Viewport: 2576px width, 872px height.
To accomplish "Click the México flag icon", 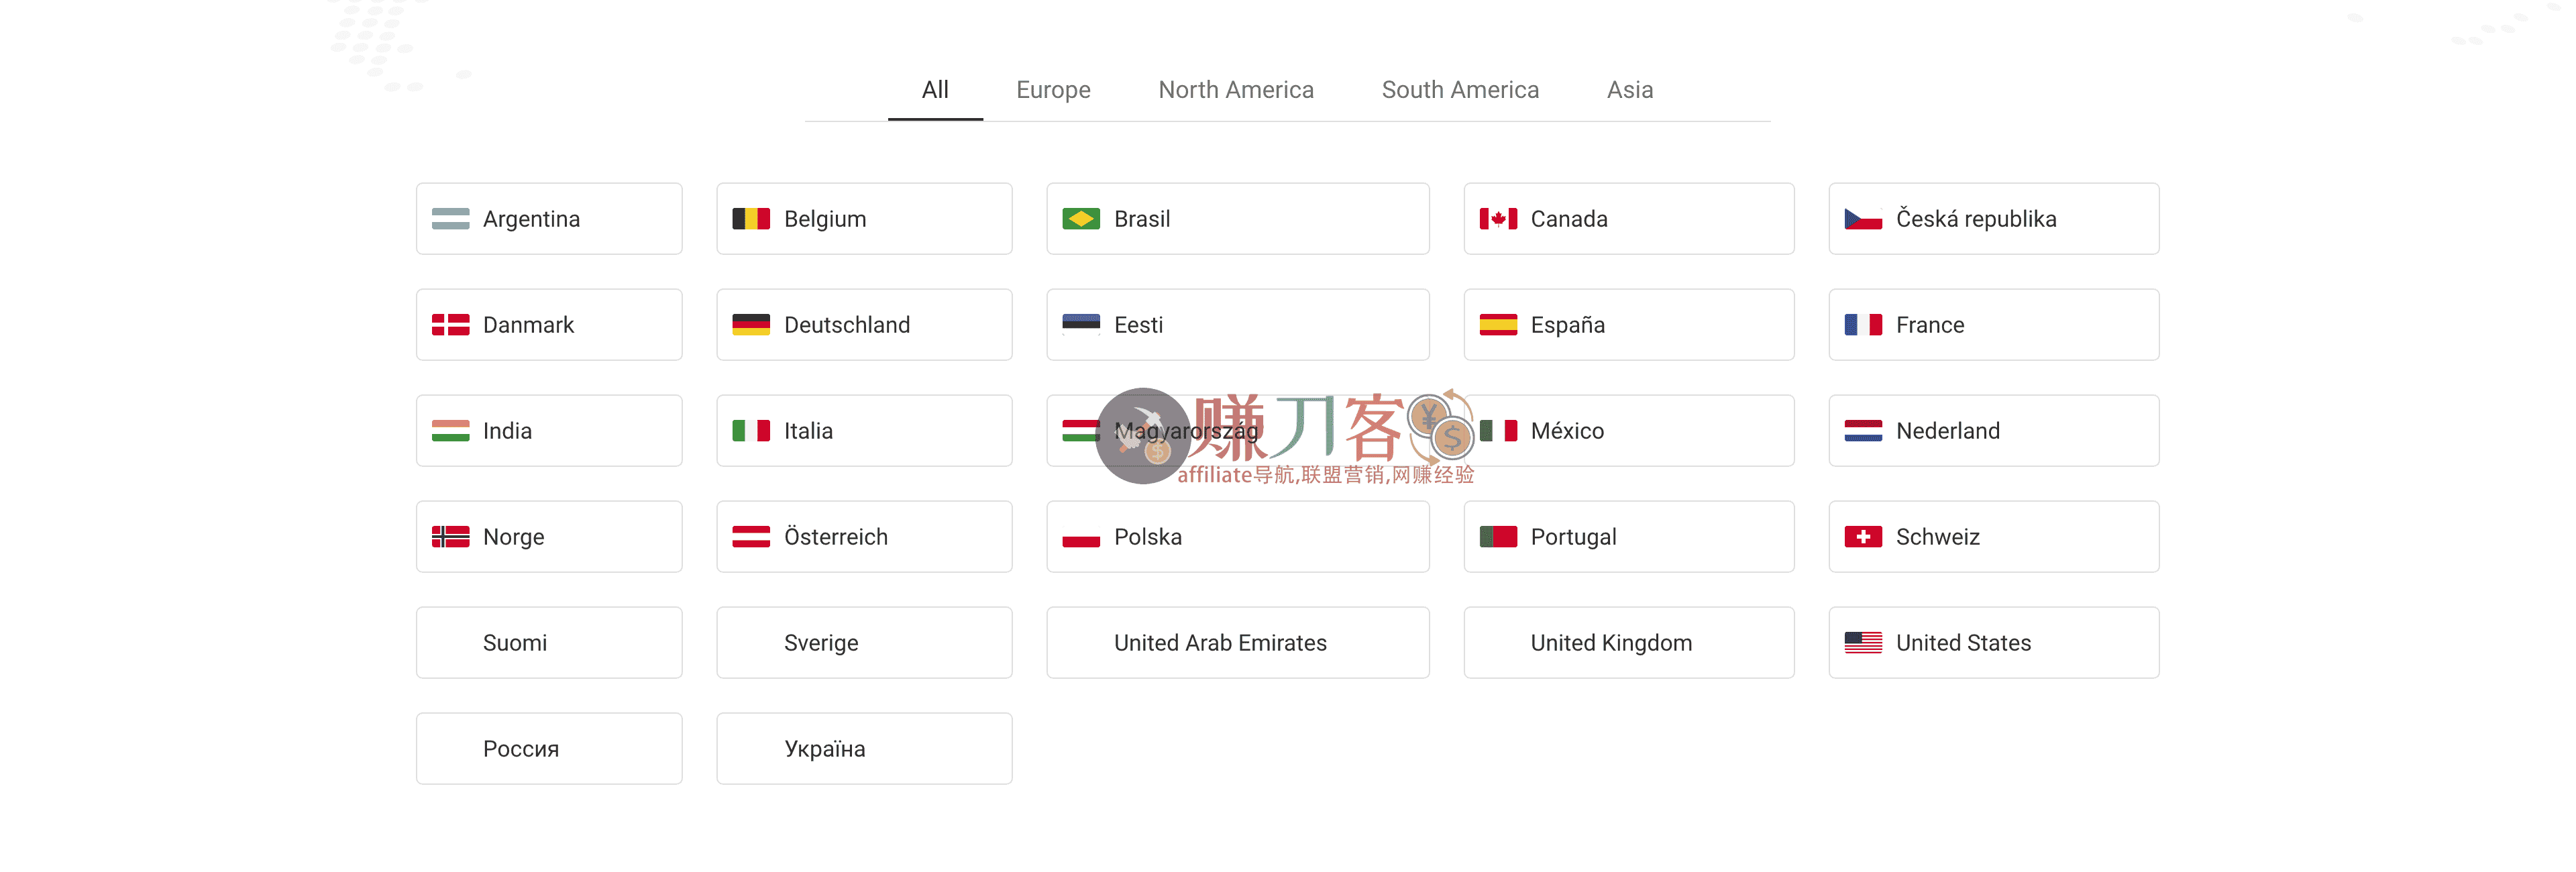I will pos(1497,430).
